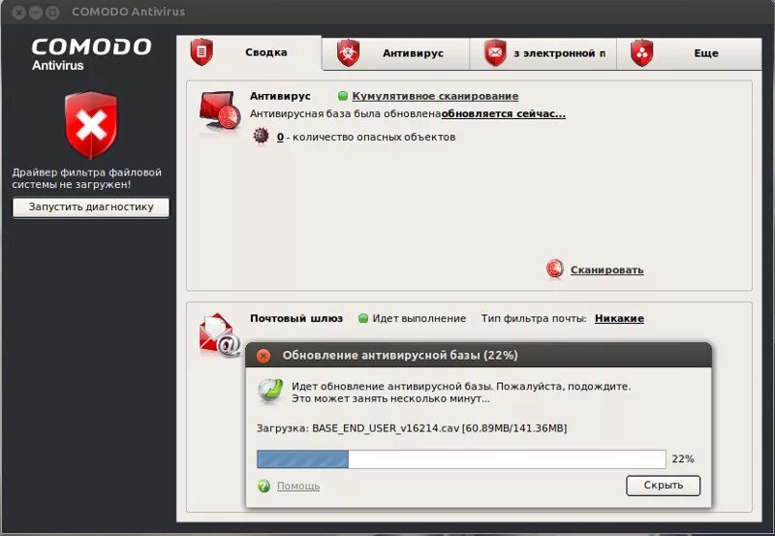Viewport: 775px width, 536px height.
Task: Click the update progress bar
Action: coord(461,459)
